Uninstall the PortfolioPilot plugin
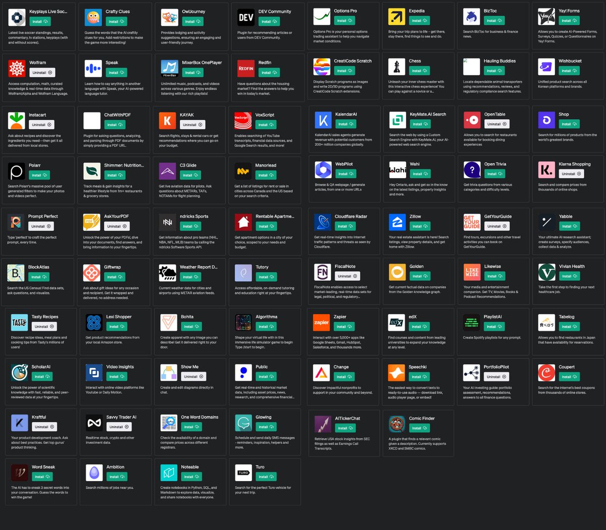The height and width of the screenshot is (530, 606). (x=496, y=377)
